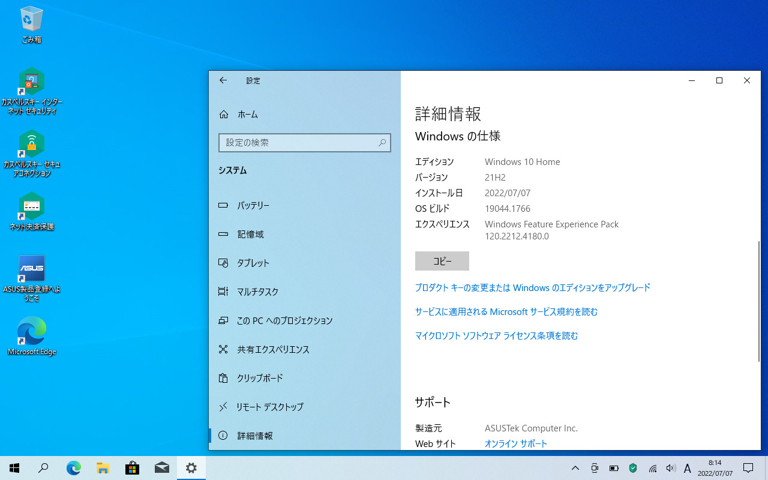Open taskbar search magnifier

click(43, 468)
